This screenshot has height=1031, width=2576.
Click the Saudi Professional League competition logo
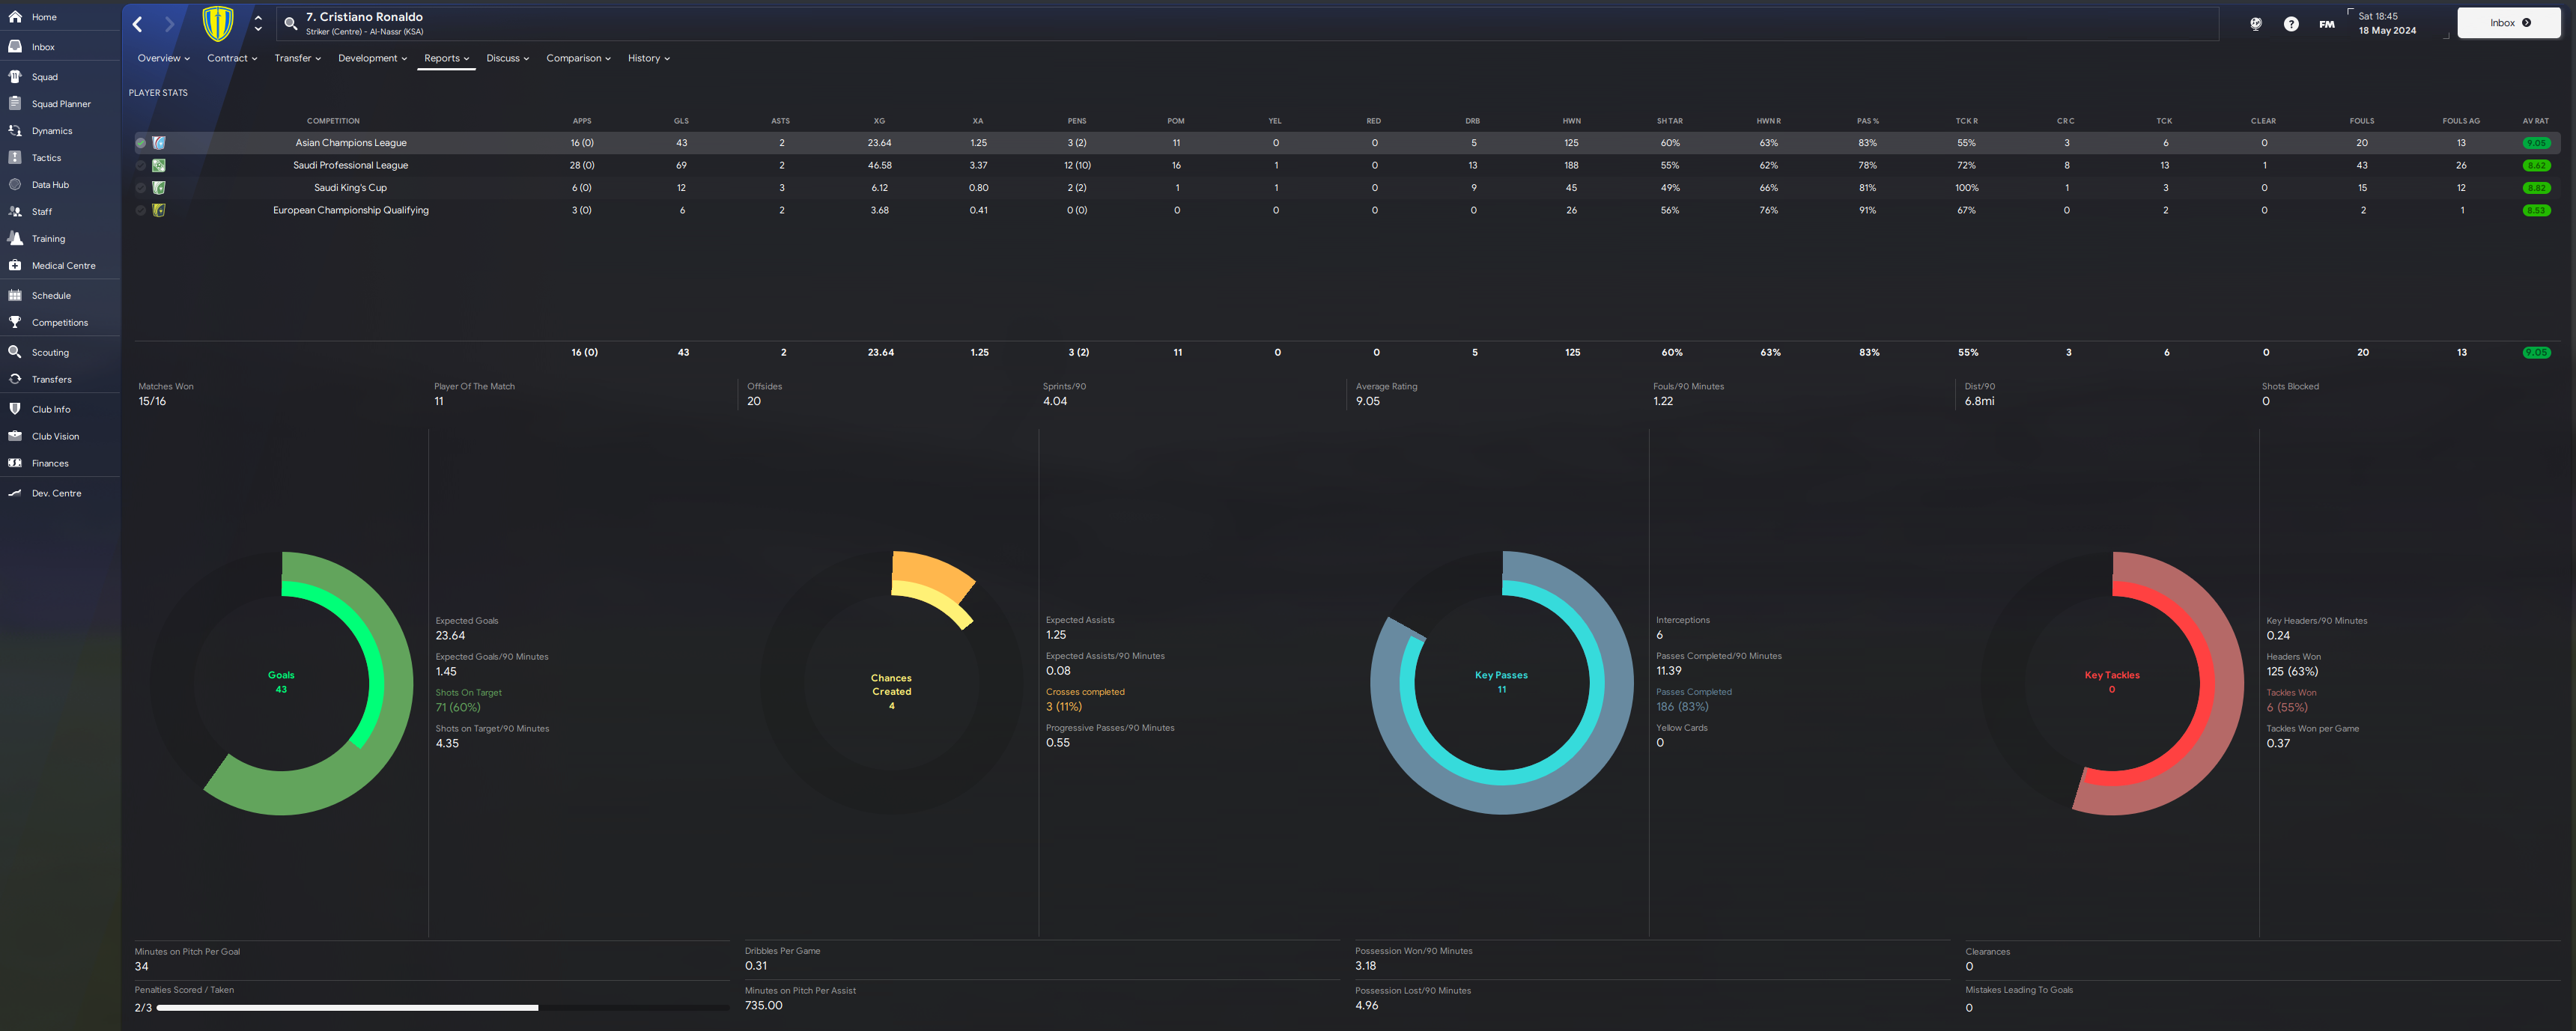(x=158, y=165)
